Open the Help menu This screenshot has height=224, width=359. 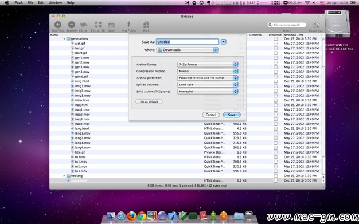coord(71,3)
